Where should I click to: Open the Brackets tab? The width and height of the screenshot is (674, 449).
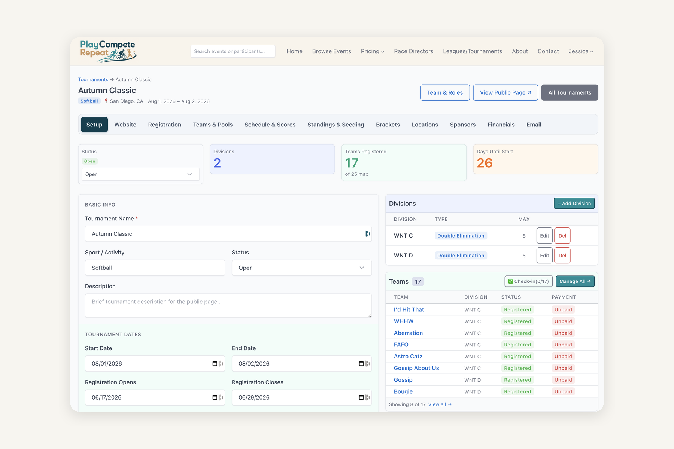tap(388, 125)
